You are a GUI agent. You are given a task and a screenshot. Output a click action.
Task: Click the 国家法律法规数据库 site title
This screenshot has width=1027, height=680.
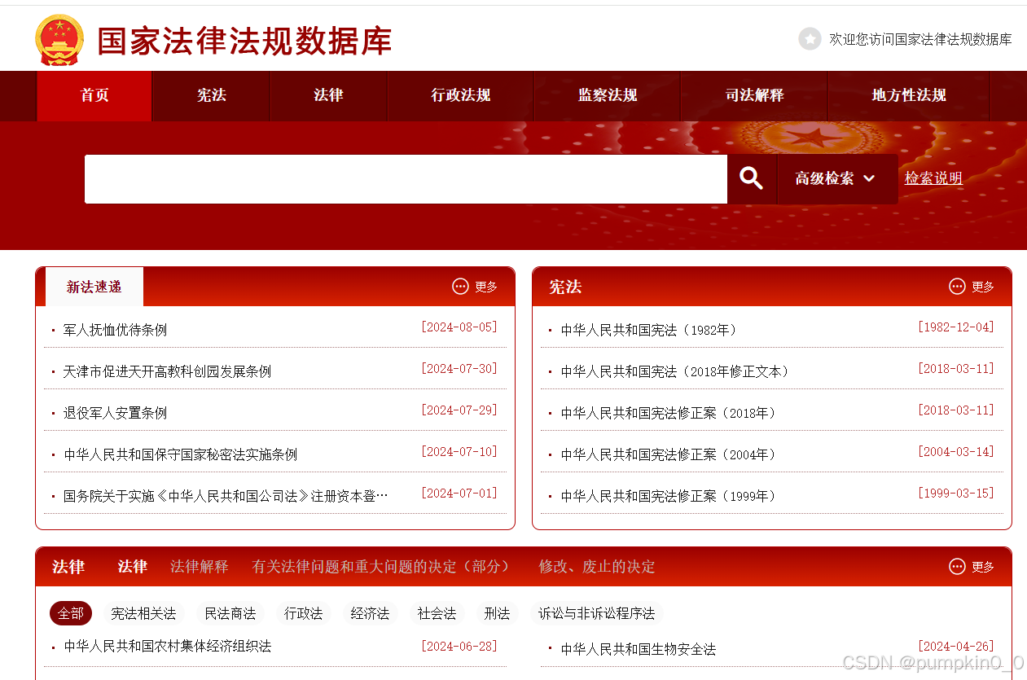coord(244,42)
